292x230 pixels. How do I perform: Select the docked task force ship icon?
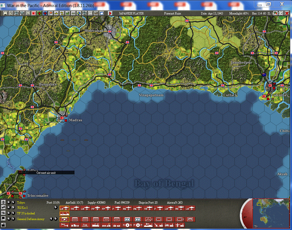click(x=65, y=214)
